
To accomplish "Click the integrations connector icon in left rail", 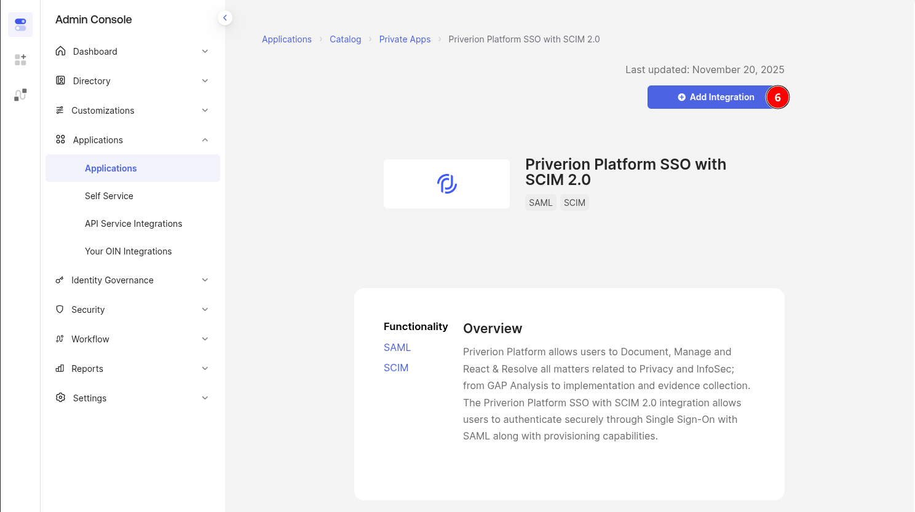I will pyautogui.click(x=20, y=95).
